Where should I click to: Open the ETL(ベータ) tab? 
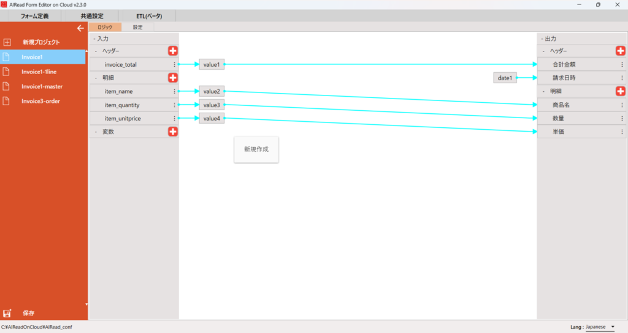pyautogui.click(x=149, y=16)
